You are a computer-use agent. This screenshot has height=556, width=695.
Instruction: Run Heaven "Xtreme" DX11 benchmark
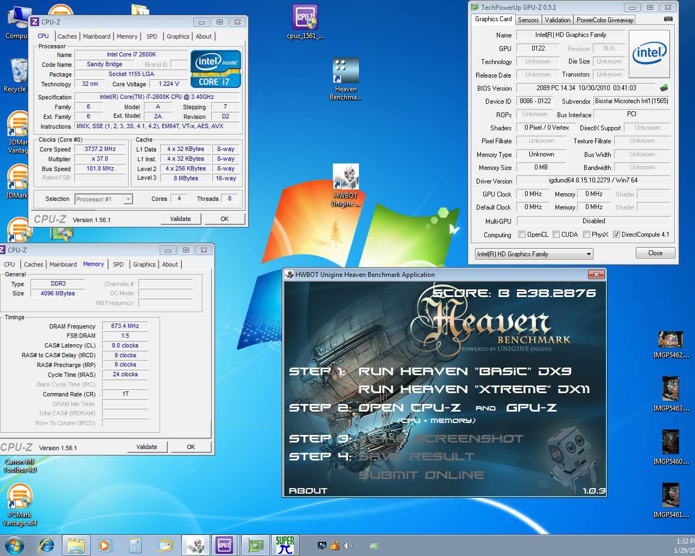(x=473, y=389)
